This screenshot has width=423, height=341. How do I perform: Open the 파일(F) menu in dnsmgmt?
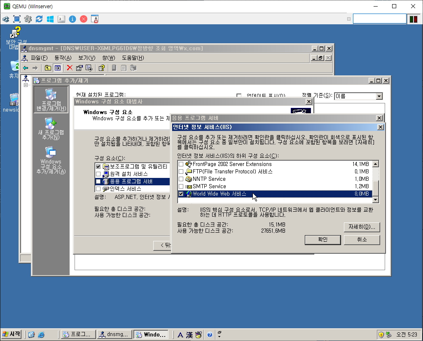(x=39, y=58)
